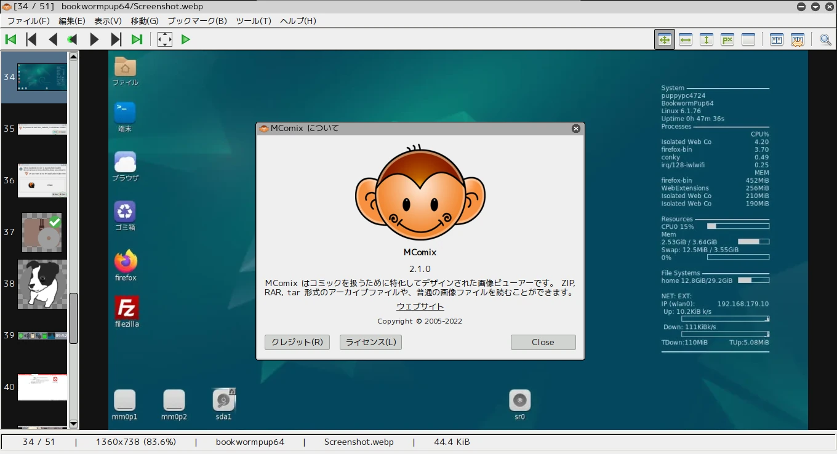Select page 38 puppy thumbnail
The height and width of the screenshot is (454, 837).
pos(42,284)
